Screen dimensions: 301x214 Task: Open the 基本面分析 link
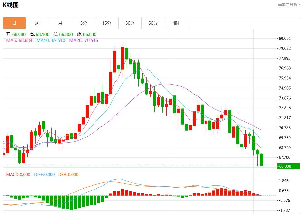click(288, 5)
